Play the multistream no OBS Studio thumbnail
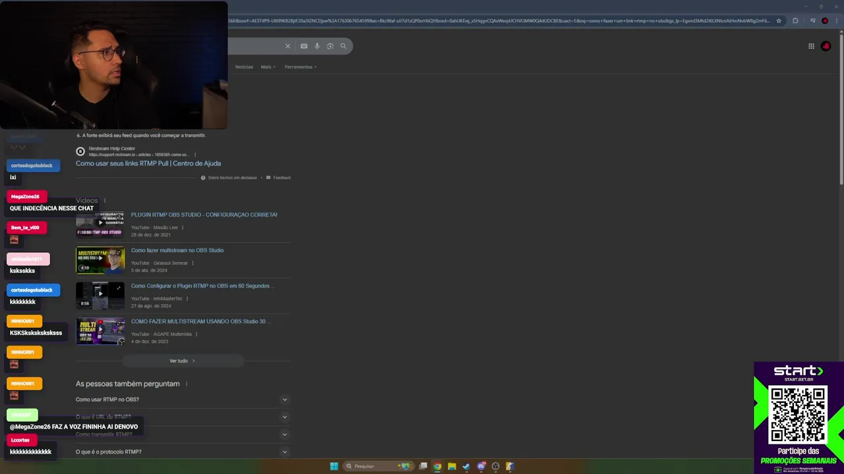This screenshot has height=474, width=844. (100, 259)
